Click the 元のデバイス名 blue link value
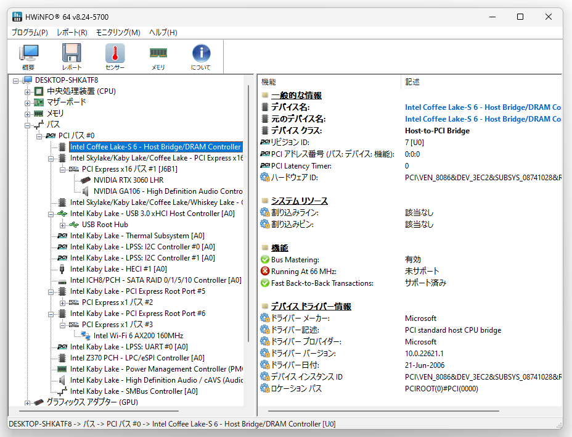 [x=483, y=119]
